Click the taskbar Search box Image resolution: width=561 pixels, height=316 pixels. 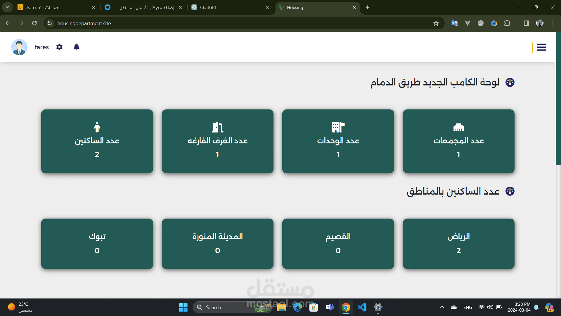pyautogui.click(x=232, y=307)
